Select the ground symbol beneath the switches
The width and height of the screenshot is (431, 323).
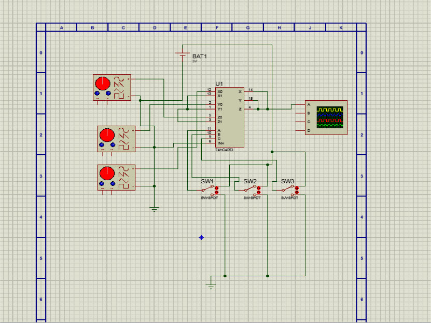click(x=211, y=287)
